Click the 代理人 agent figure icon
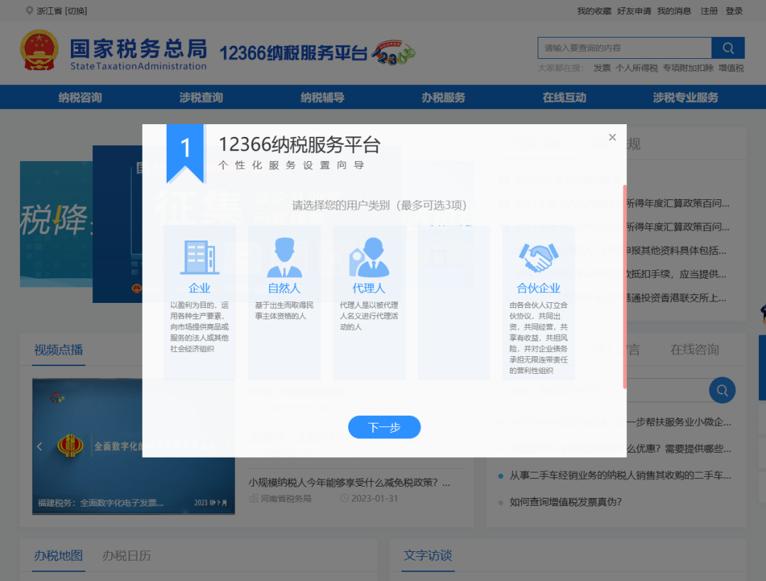766x581 pixels. [369, 255]
